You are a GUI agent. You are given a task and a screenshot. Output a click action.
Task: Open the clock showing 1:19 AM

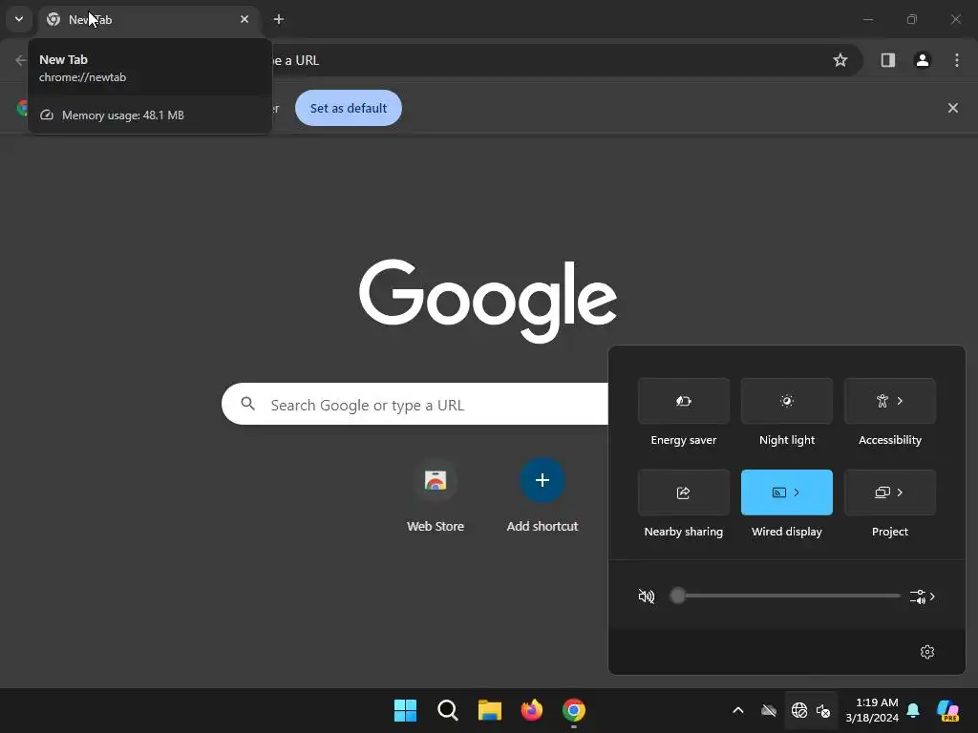(x=872, y=710)
